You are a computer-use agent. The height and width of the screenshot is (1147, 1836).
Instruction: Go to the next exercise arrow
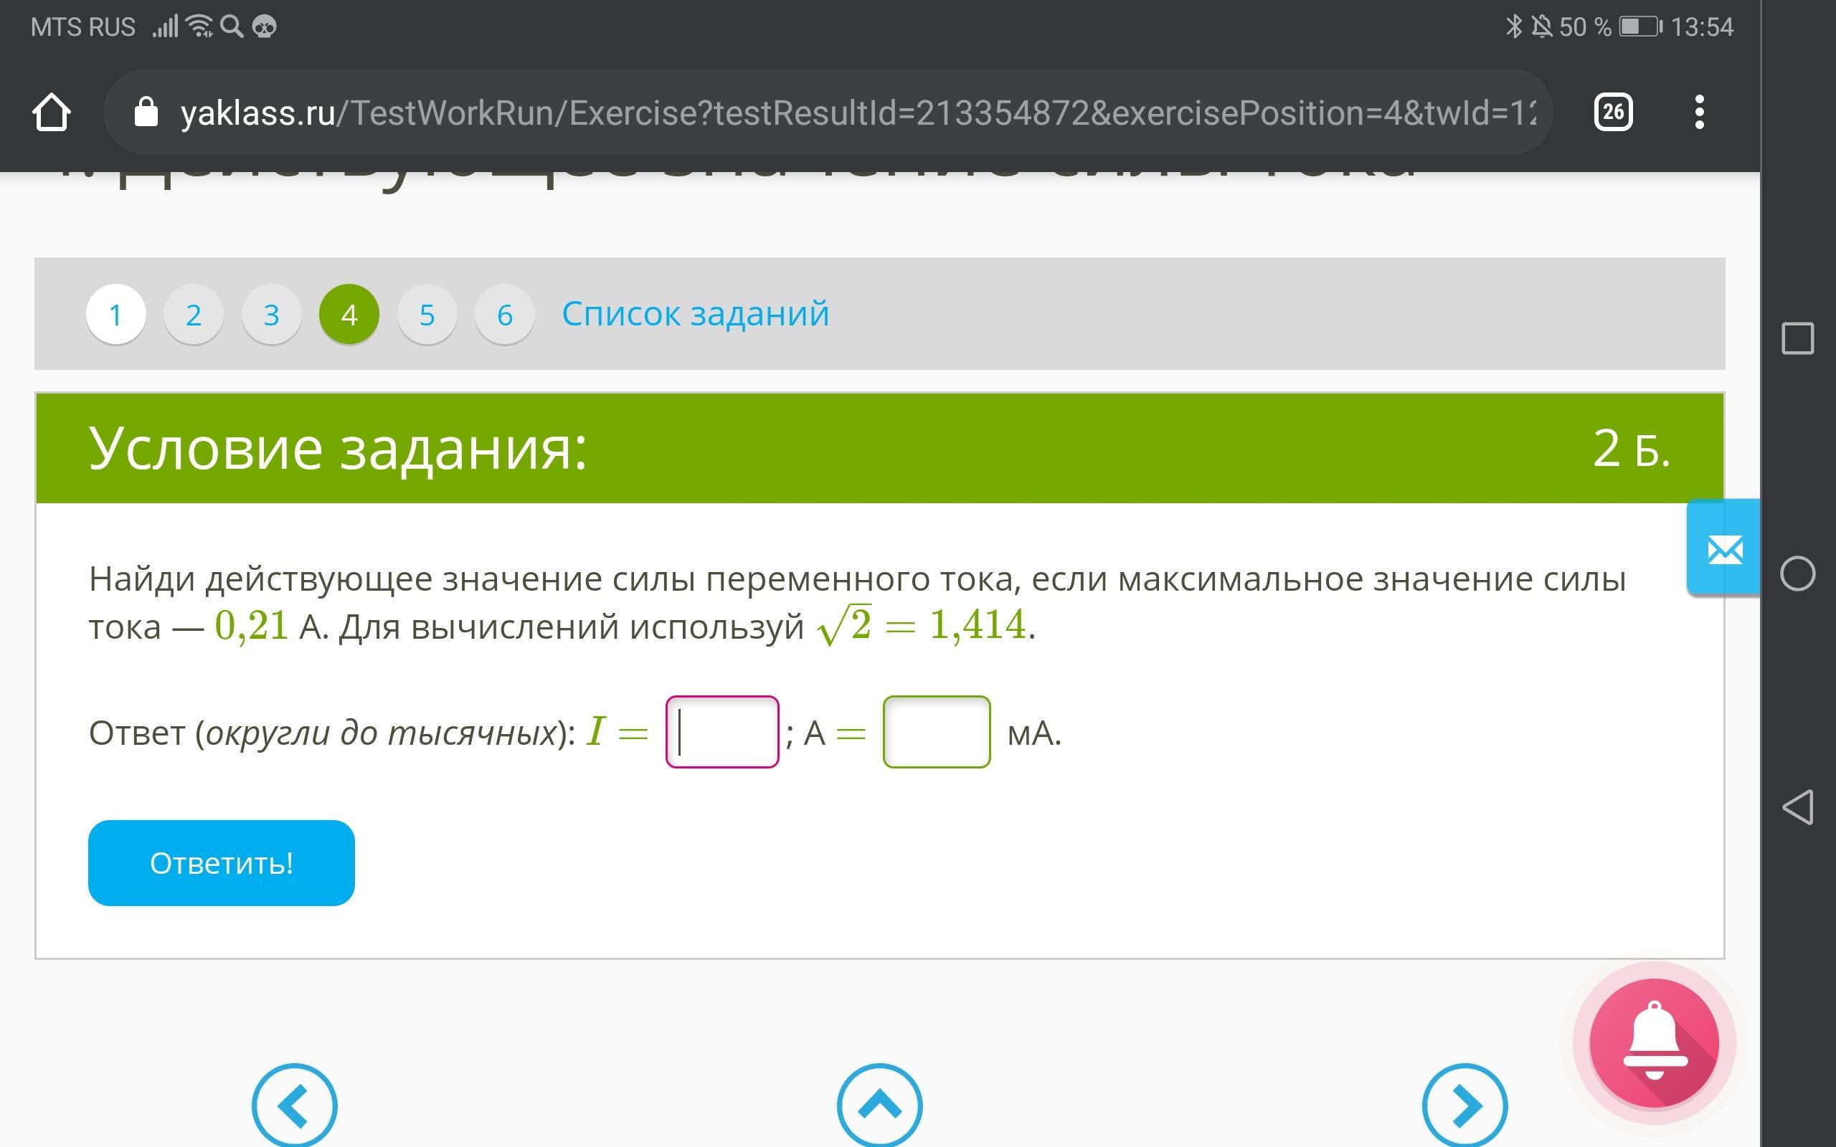[1464, 1106]
